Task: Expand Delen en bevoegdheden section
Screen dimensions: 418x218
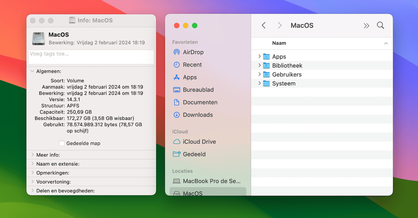Action: (x=32, y=191)
